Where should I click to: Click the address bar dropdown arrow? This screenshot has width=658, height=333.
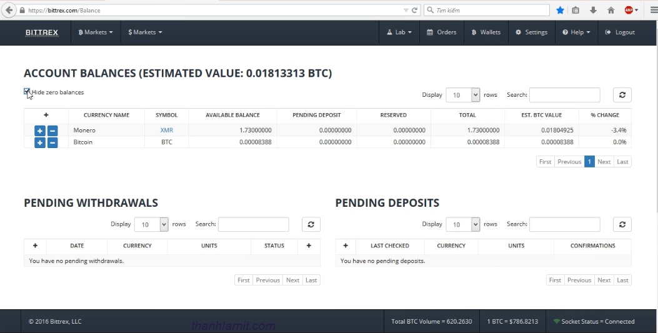pos(406,10)
